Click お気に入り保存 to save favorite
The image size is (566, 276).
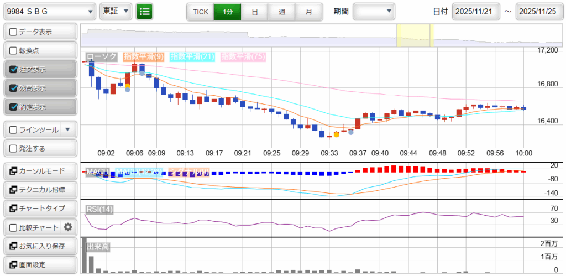click(x=40, y=246)
